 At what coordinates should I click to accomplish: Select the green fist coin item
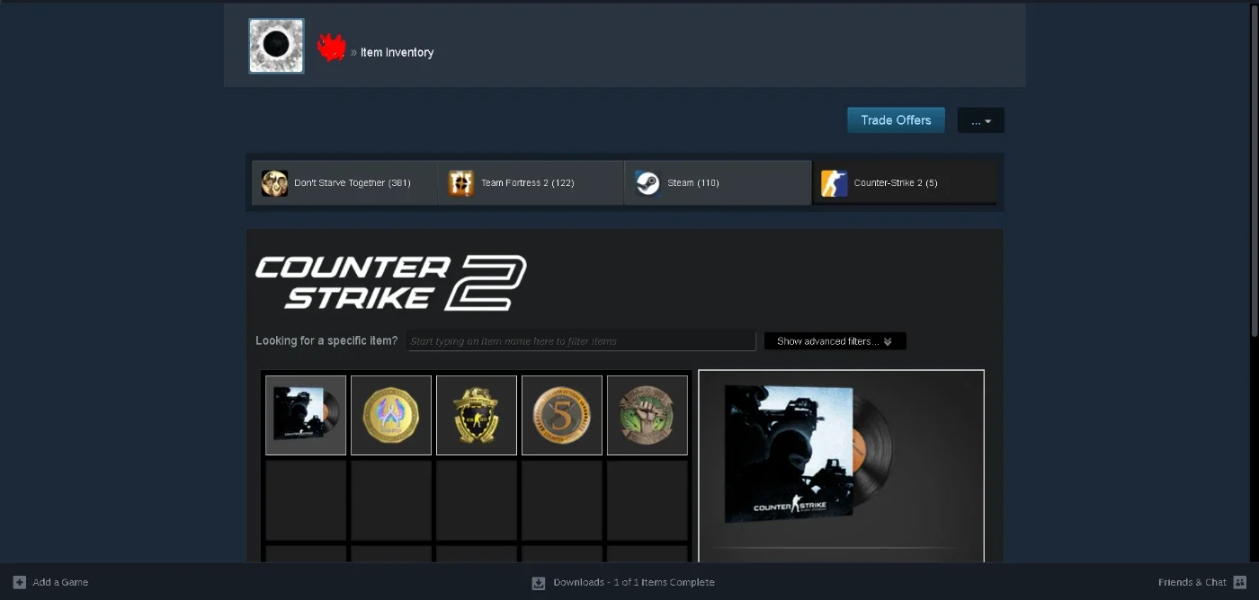click(647, 415)
